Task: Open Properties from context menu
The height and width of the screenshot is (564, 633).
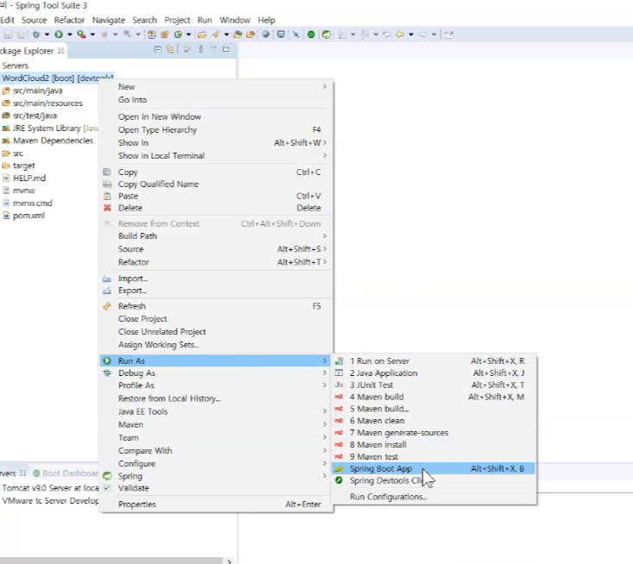Action: [216, 504]
